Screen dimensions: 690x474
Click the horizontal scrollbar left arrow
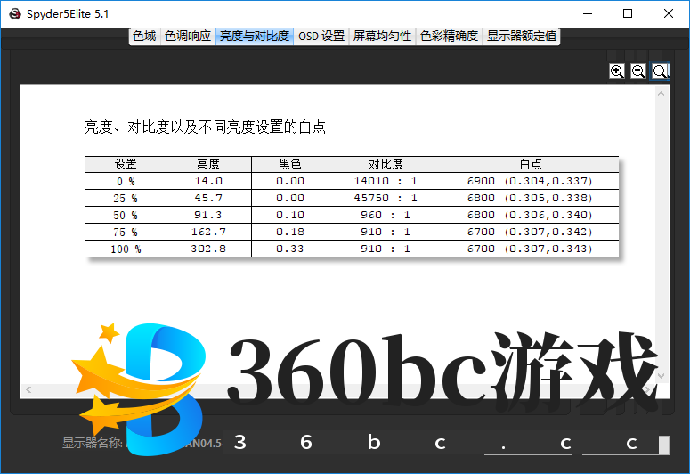point(28,390)
